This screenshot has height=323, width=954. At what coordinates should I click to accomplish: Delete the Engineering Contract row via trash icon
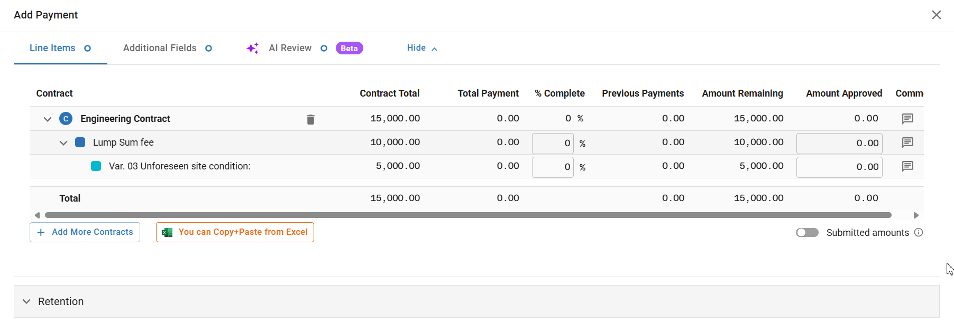click(310, 119)
